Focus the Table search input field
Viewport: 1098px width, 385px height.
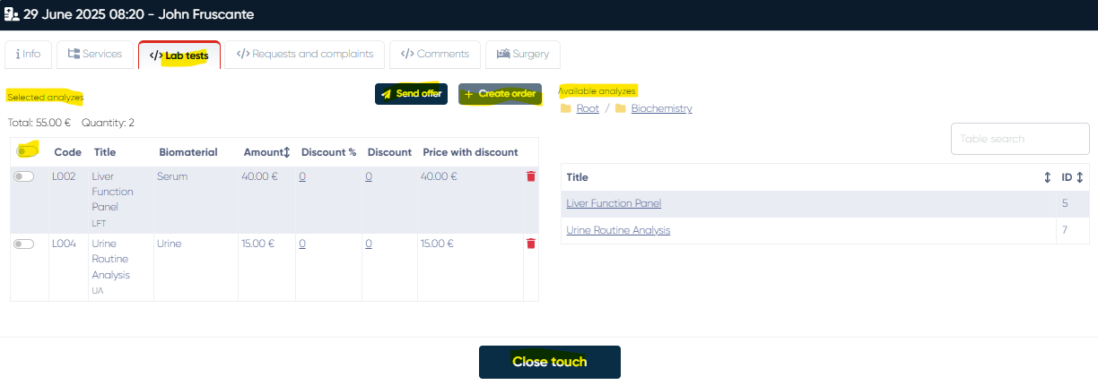[1019, 139]
